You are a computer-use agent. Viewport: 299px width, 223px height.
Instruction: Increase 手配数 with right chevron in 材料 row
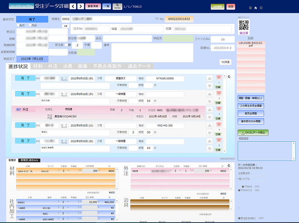79,170
